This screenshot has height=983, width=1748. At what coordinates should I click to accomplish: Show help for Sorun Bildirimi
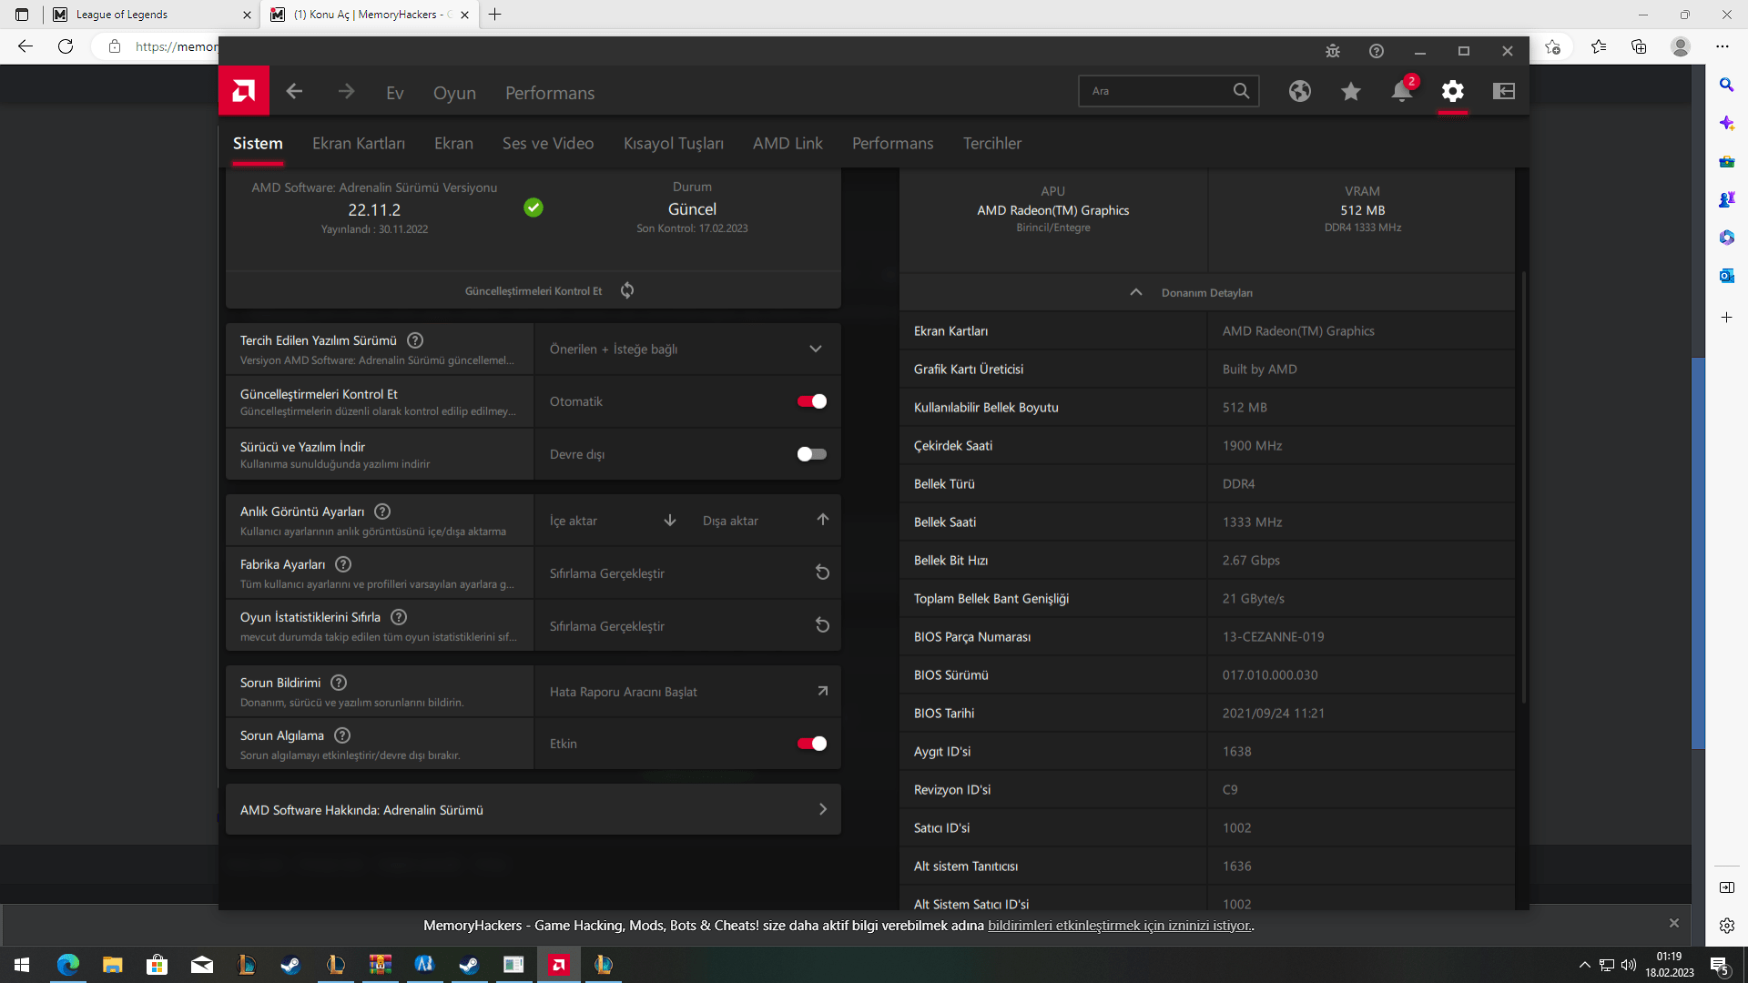point(339,683)
